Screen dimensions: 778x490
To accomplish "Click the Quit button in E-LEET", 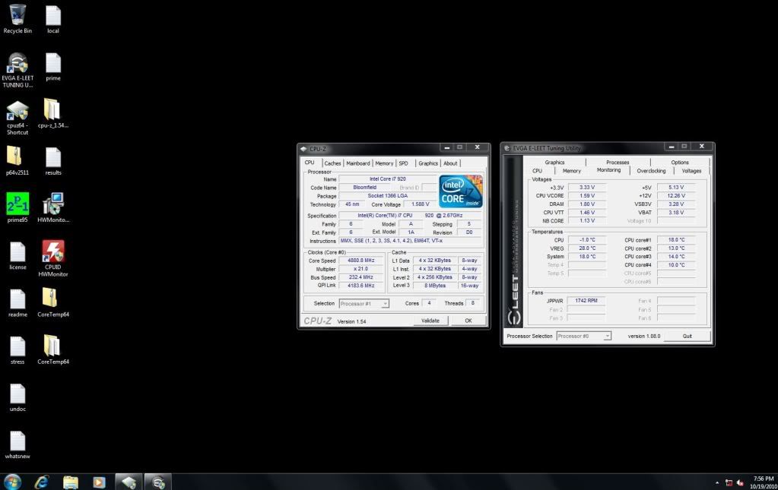I will tap(687, 336).
